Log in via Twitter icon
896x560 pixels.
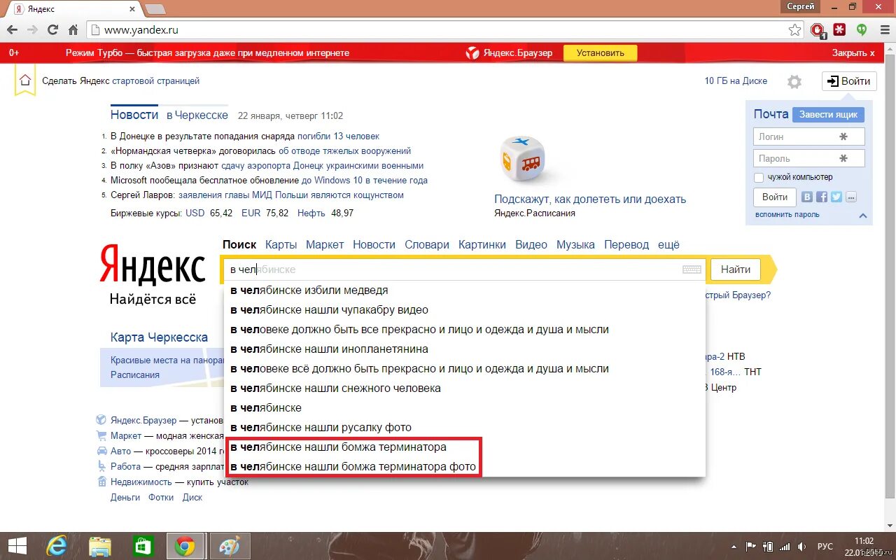point(836,197)
